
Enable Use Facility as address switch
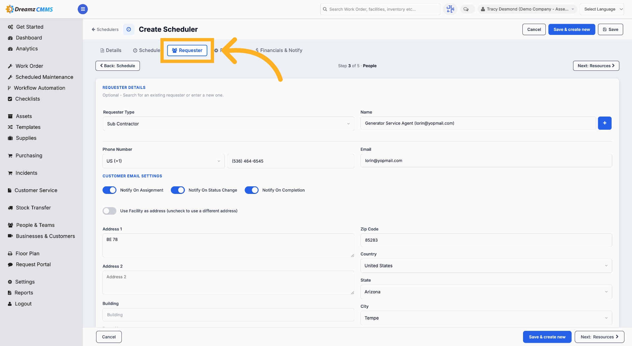[109, 211]
